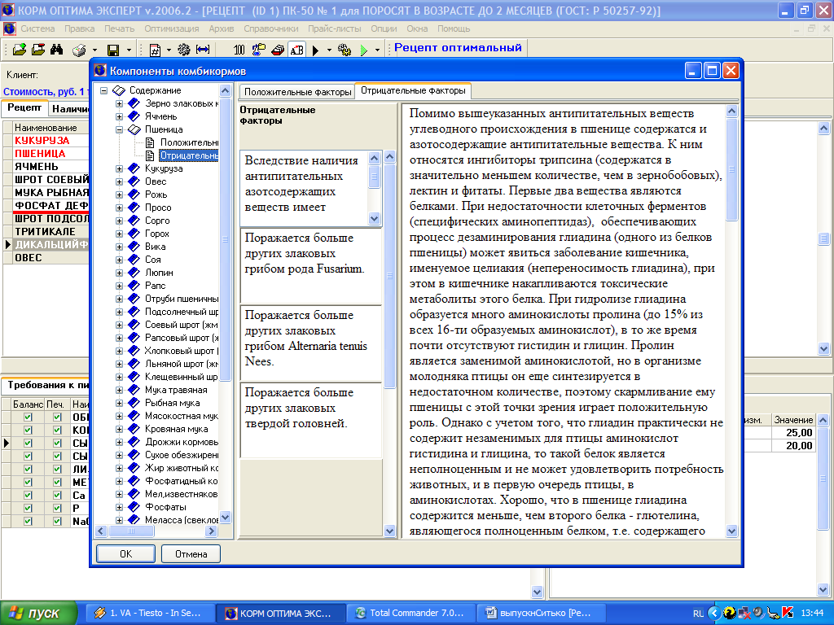Toggle the Печ. checkbox in P row
834x625 pixels.
(x=57, y=508)
